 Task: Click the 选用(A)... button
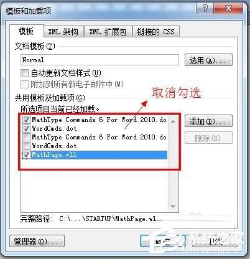208,60
